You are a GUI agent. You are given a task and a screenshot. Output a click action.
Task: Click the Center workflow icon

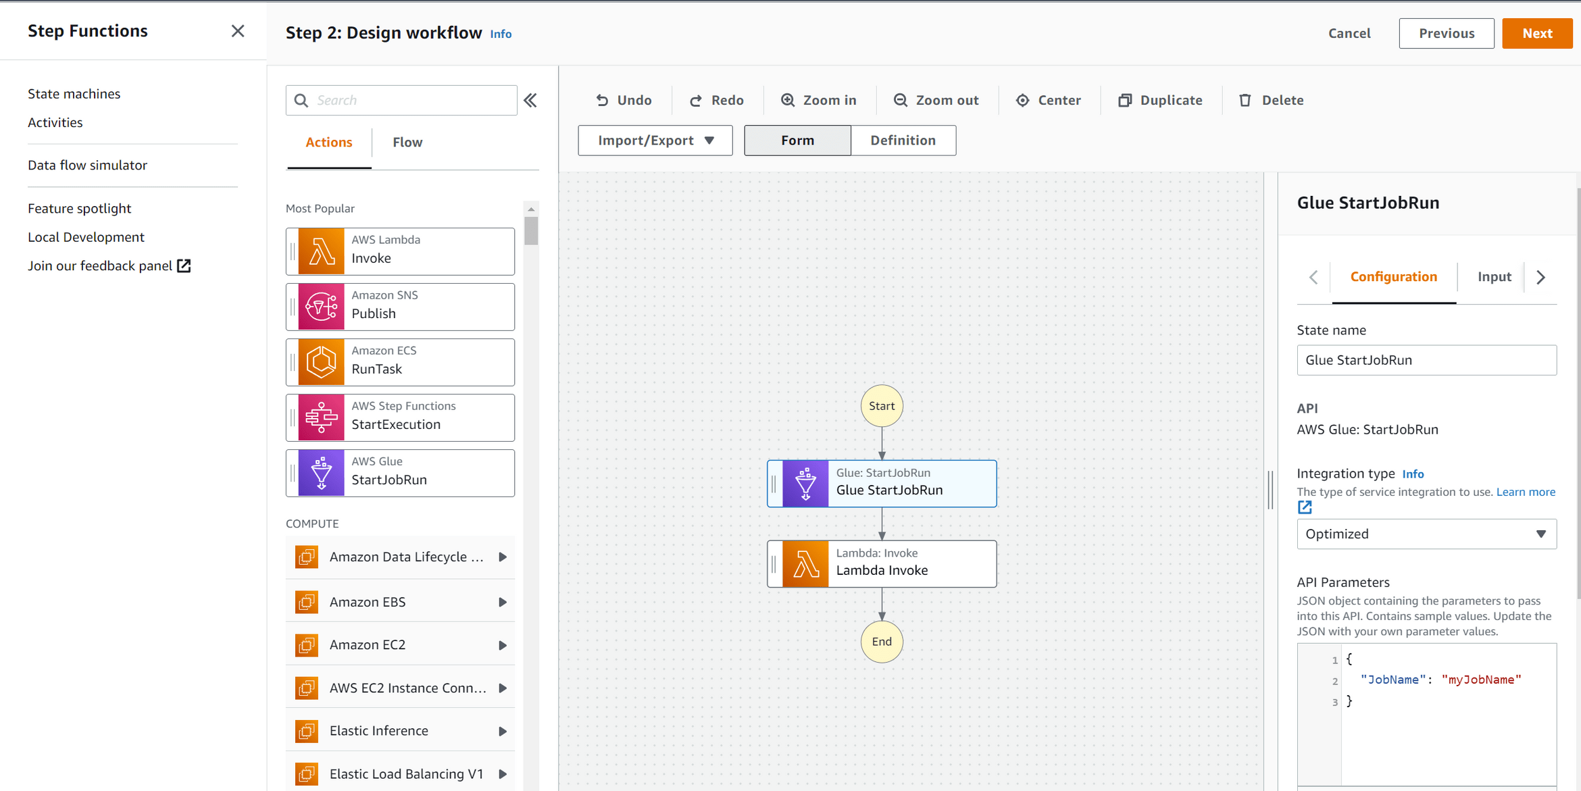point(1022,99)
